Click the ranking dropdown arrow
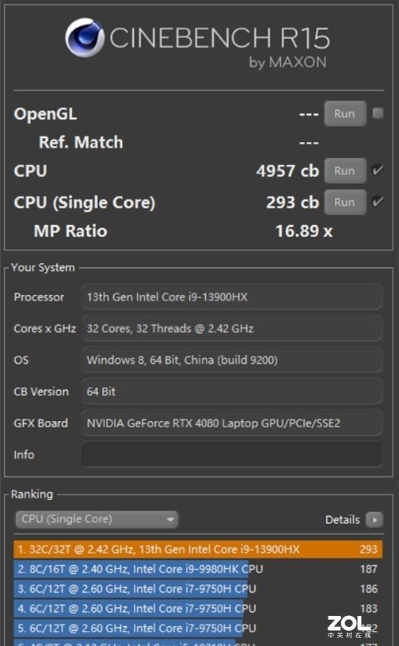 click(x=170, y=519)
